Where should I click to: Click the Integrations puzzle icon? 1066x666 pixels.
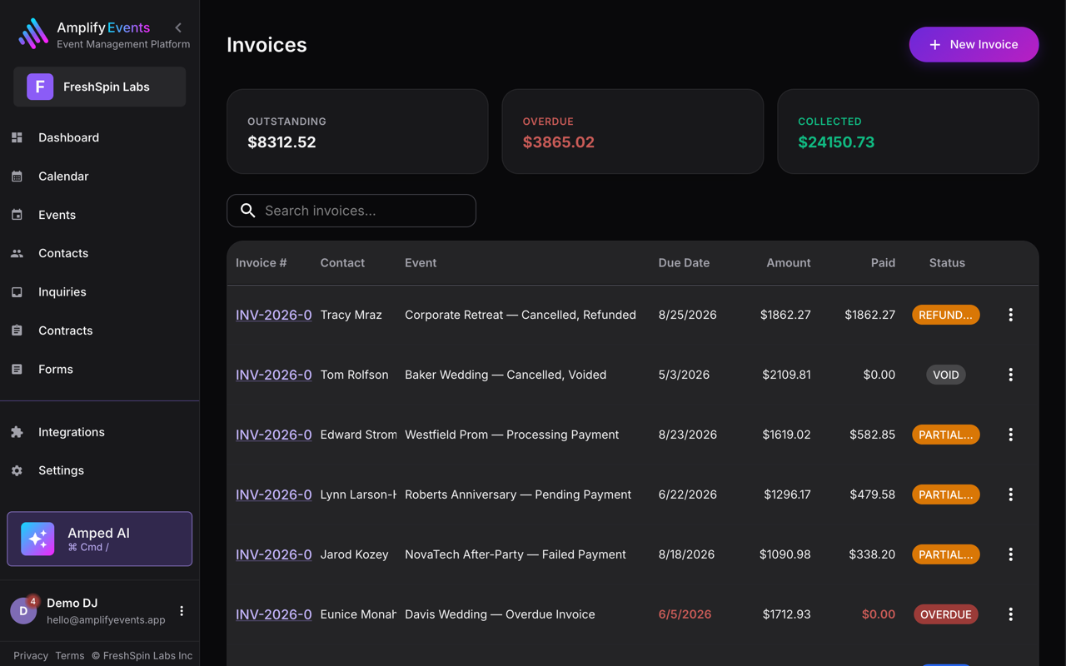17,432
